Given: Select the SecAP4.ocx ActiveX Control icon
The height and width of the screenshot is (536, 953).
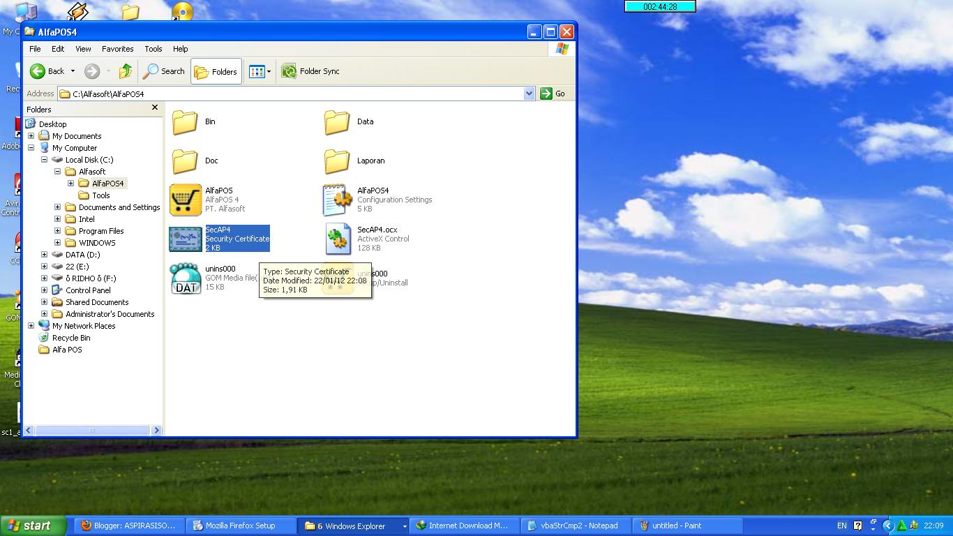Looking at the screenshot, I should click(338, 239).
